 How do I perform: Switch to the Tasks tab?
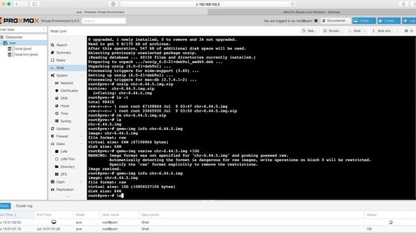click(5, 206)
